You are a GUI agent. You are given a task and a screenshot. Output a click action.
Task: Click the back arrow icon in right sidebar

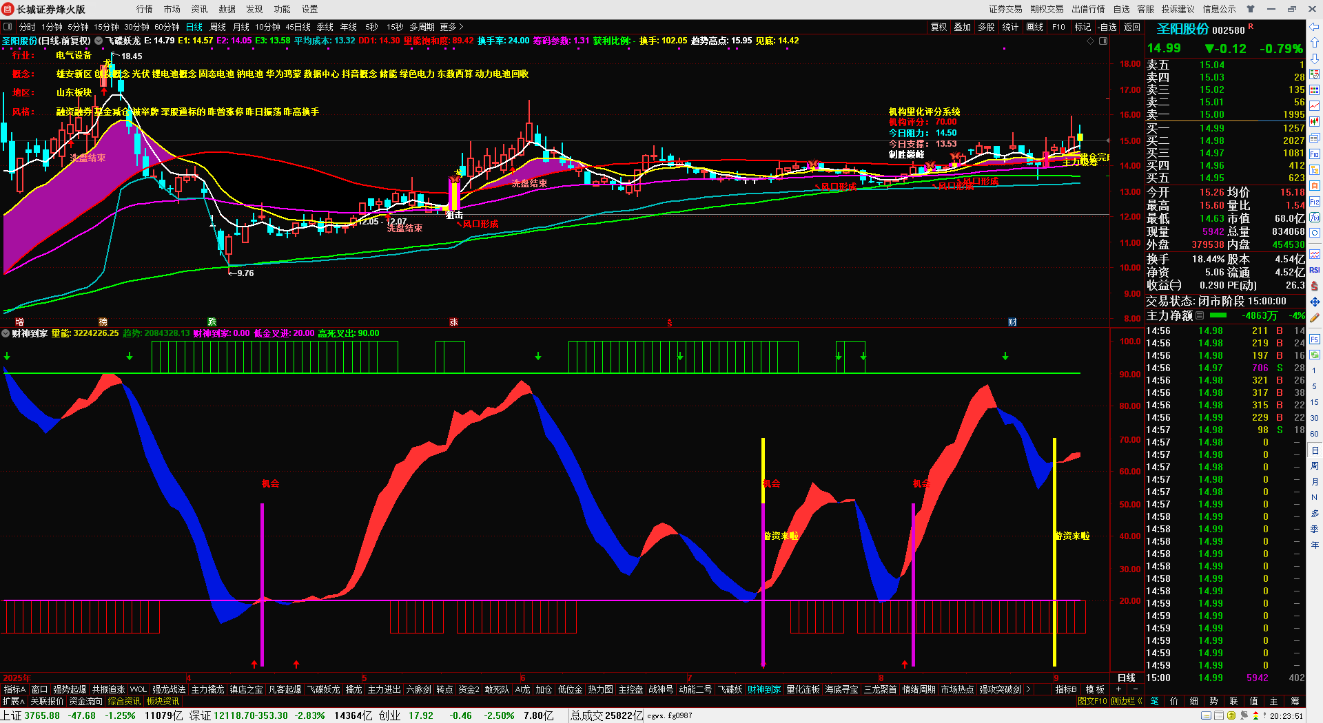coord(1314,27)
